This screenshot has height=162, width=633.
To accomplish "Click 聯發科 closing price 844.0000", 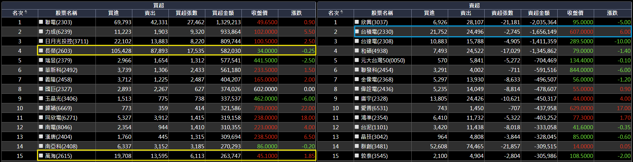I will (x=582, y=70).
